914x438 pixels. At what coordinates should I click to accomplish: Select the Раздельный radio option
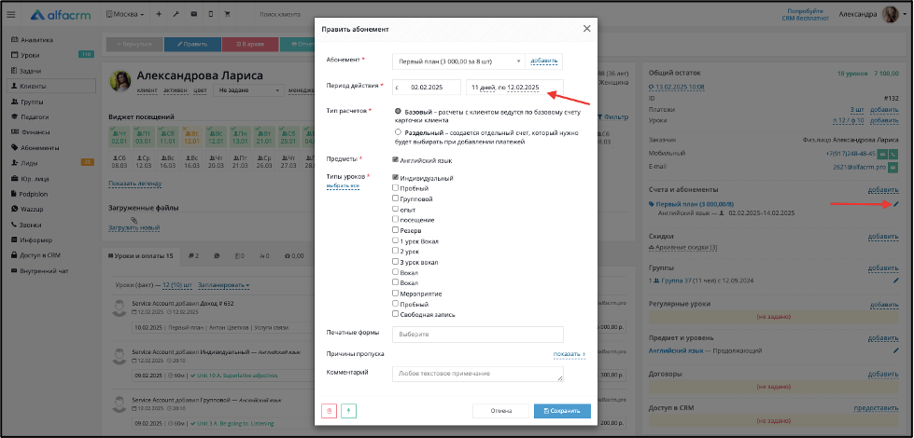pos(398,132)
